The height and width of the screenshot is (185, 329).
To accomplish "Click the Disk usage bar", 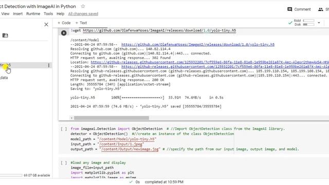I will tap(308, 25).
